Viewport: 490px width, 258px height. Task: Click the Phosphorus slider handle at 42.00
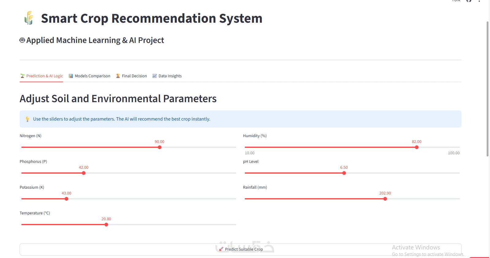pyautogui.click(x=84, y=173)
